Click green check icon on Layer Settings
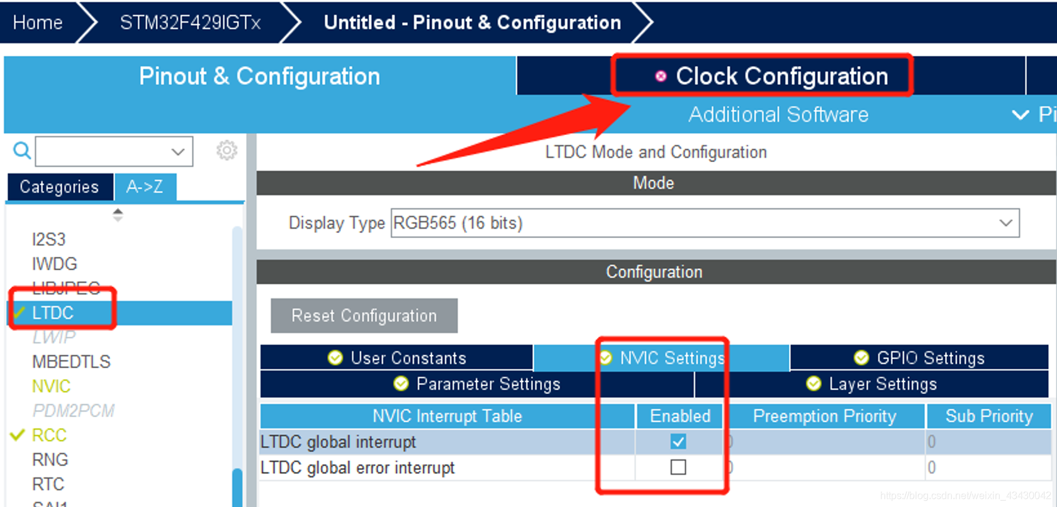 814,383
